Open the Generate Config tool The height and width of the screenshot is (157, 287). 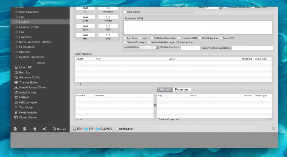point(30,77)
